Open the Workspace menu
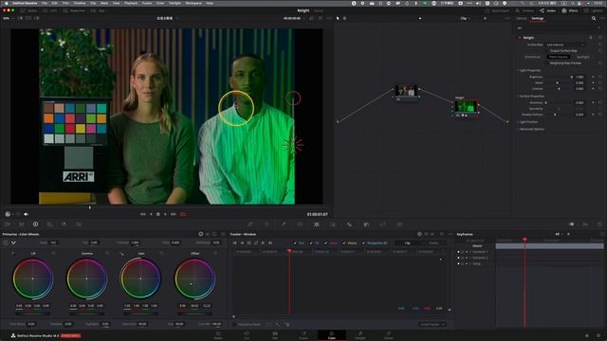Image resolution: width=607 pixels, height=341 pixels. point(193,3)
